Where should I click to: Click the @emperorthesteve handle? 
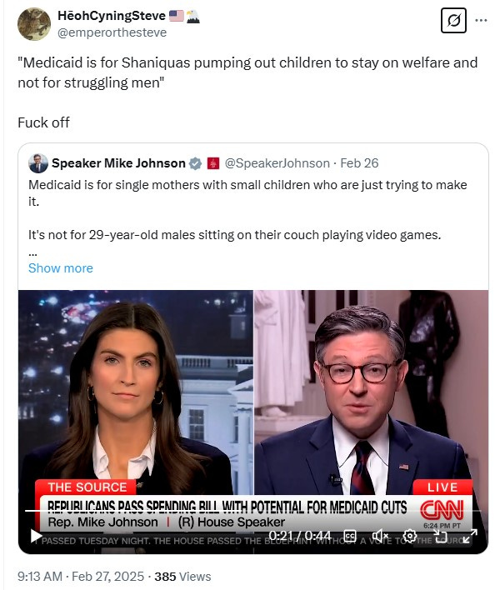pyautogui.click(x=112, y=32)
